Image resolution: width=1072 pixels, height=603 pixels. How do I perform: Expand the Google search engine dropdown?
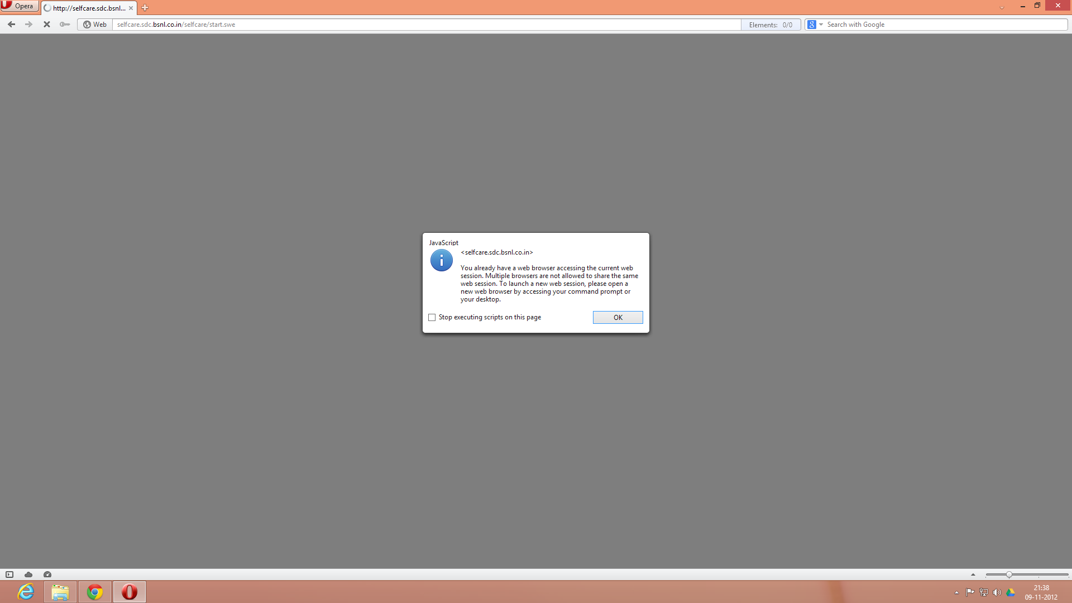tap(821, 25)
